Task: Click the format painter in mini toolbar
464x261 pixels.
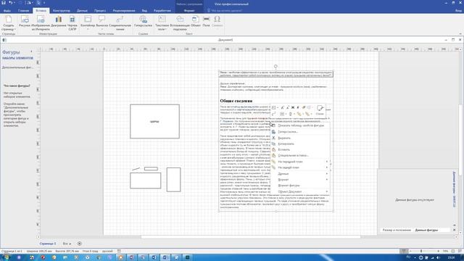Action: 304,107
